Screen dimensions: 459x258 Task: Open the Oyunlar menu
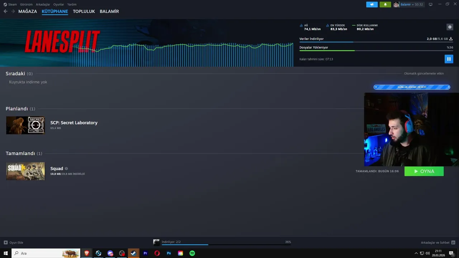58,4
